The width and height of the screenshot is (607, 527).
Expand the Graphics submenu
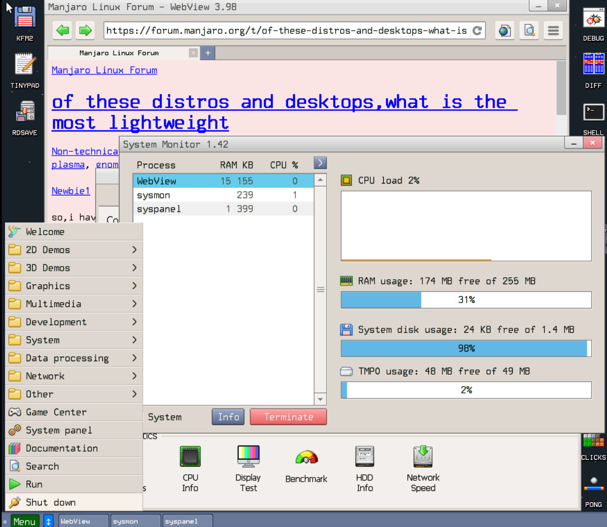[74, 286]
